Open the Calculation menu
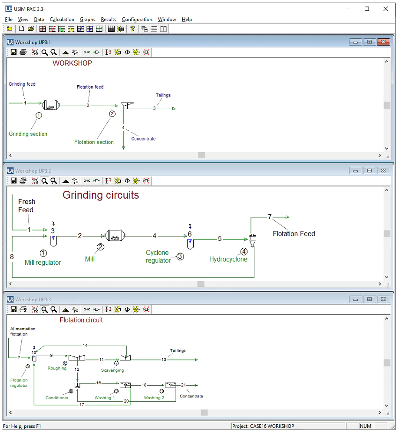The height and width of the screenshot is (433, 399). tap(62, 19)
